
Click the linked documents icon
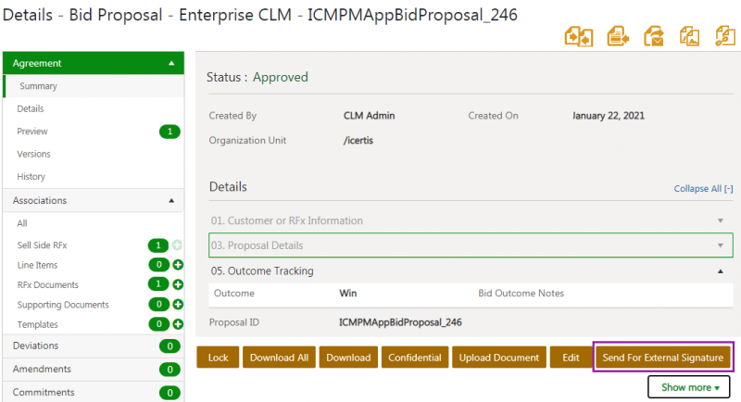click(x=724, y=36)
